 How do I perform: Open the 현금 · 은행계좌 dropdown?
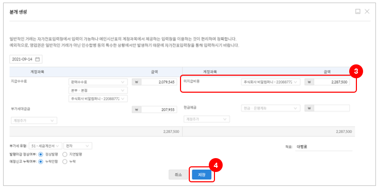coord(271,108)
